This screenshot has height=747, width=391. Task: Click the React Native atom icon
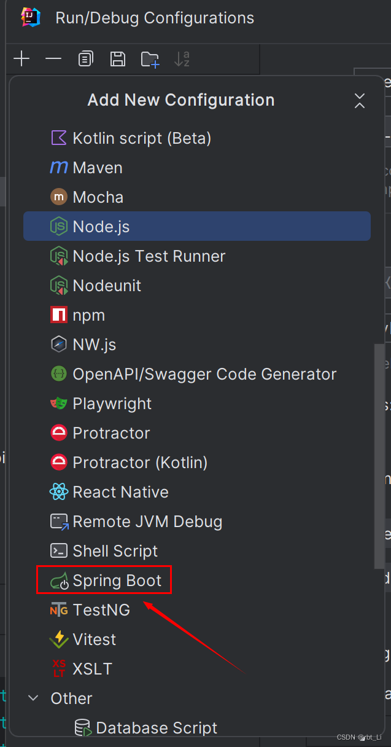(x=59, y=492)
